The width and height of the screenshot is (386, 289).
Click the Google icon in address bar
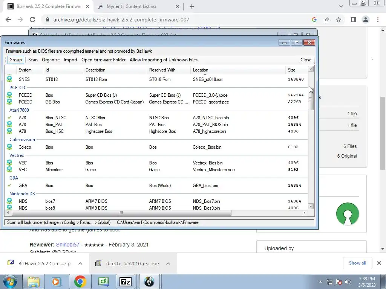(x=314, y=20)
